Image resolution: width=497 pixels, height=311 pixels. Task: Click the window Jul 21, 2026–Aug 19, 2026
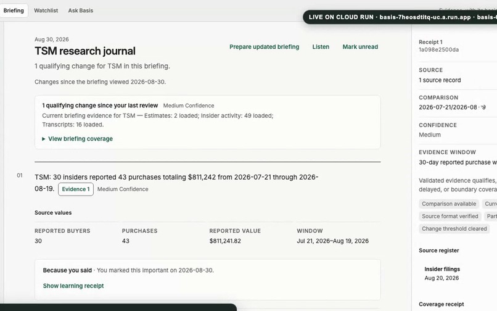pyautogui.click(x=332, y=241)
